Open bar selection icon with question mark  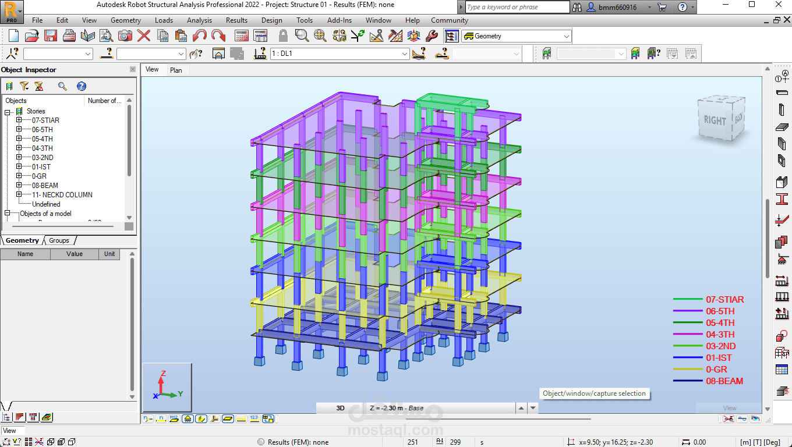(106, 54)
